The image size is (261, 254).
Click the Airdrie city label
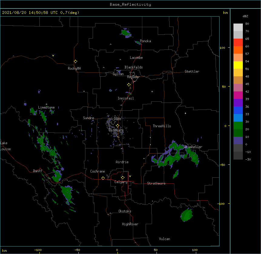(x=122, y=162)
